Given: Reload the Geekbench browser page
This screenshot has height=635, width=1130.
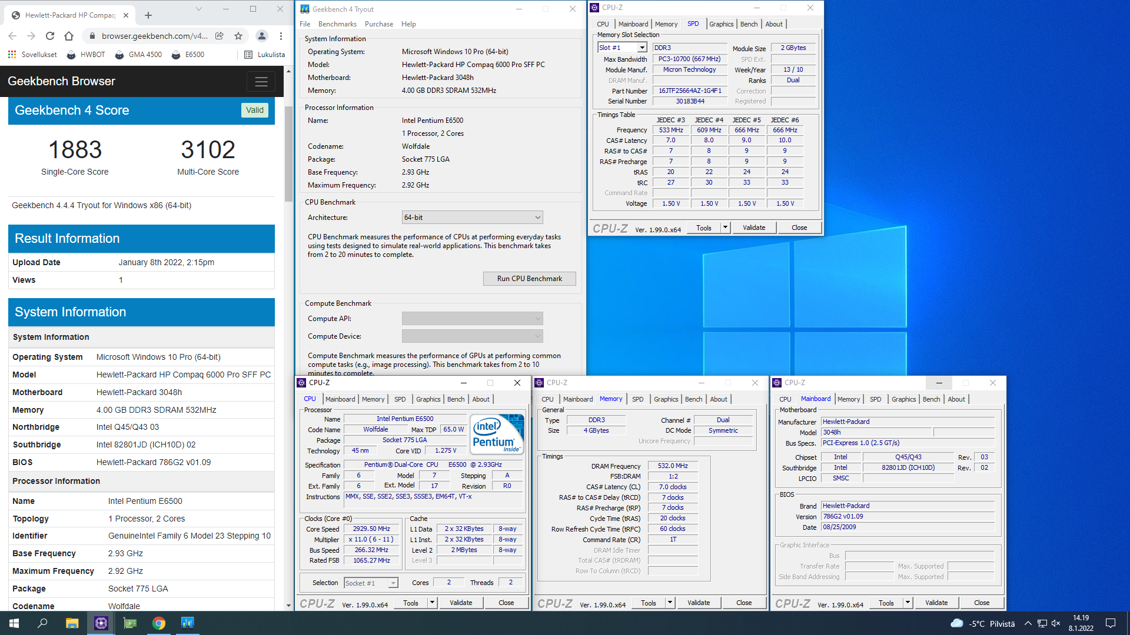Looking at the screenshot, I should tap(50, 36).
